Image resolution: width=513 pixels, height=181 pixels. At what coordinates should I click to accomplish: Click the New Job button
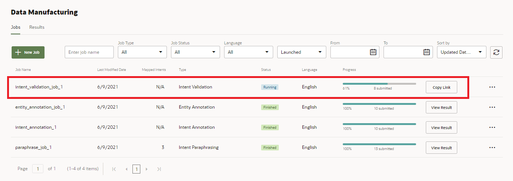(x=28, y=53)
